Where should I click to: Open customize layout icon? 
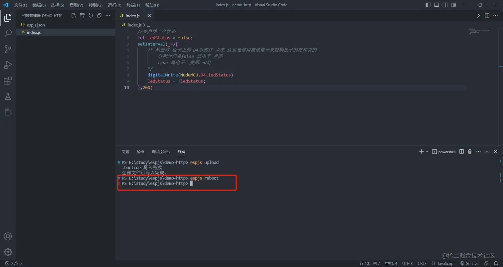tap(454, 5)
